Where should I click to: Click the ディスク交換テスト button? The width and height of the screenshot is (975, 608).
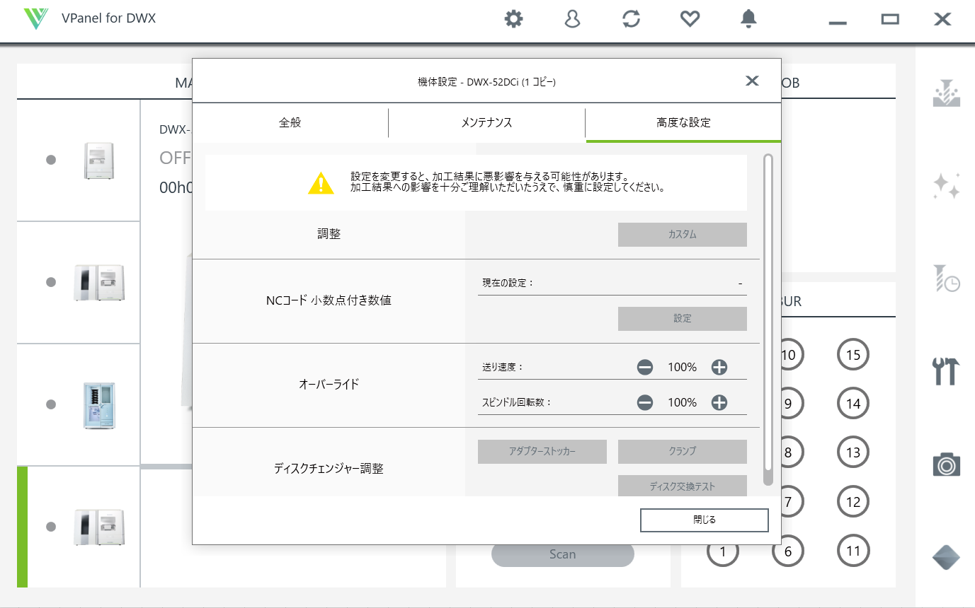tap(682, 486)
